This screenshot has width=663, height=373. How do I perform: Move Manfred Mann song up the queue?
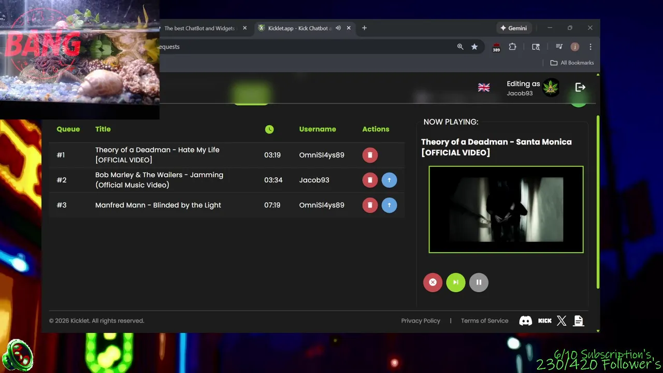[389, 205]
